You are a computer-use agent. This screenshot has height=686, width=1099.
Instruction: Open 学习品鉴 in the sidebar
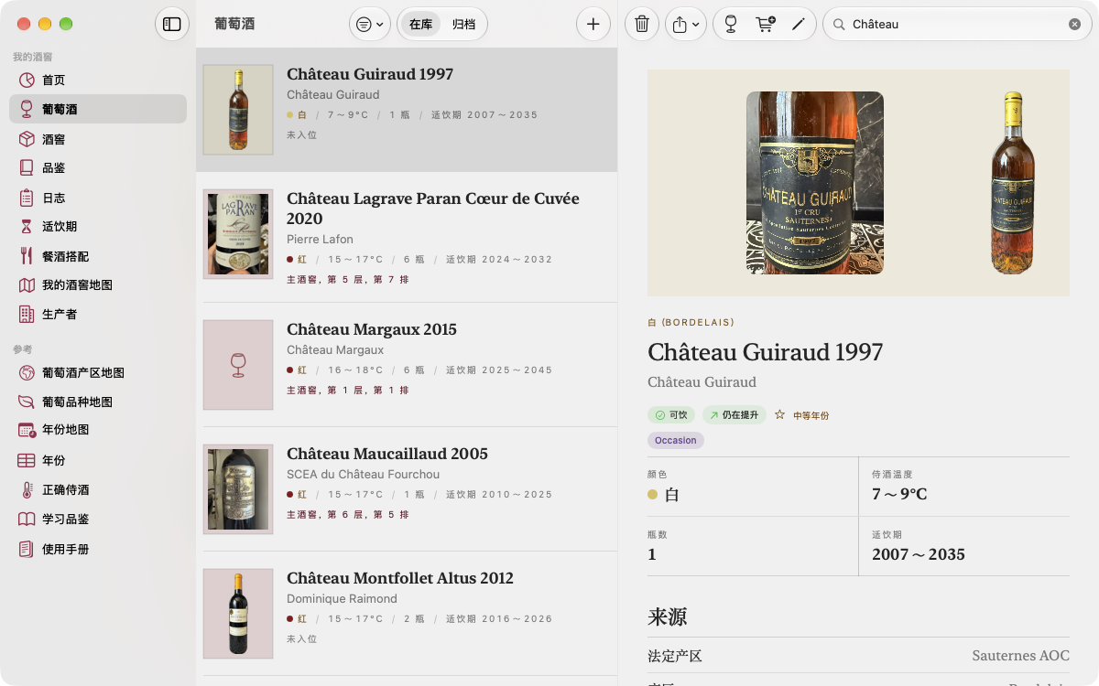pyautogui.click(x=98, y=520)
